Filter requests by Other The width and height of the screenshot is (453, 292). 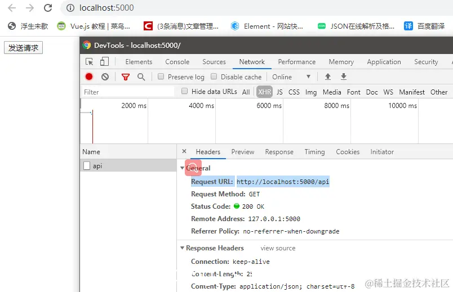click(x=439, y=92)
